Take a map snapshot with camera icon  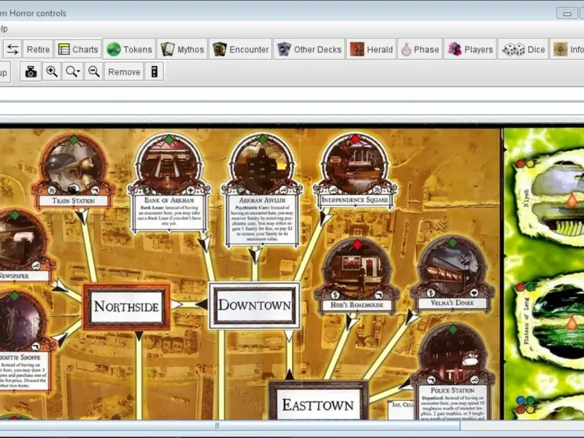(31, 72)
